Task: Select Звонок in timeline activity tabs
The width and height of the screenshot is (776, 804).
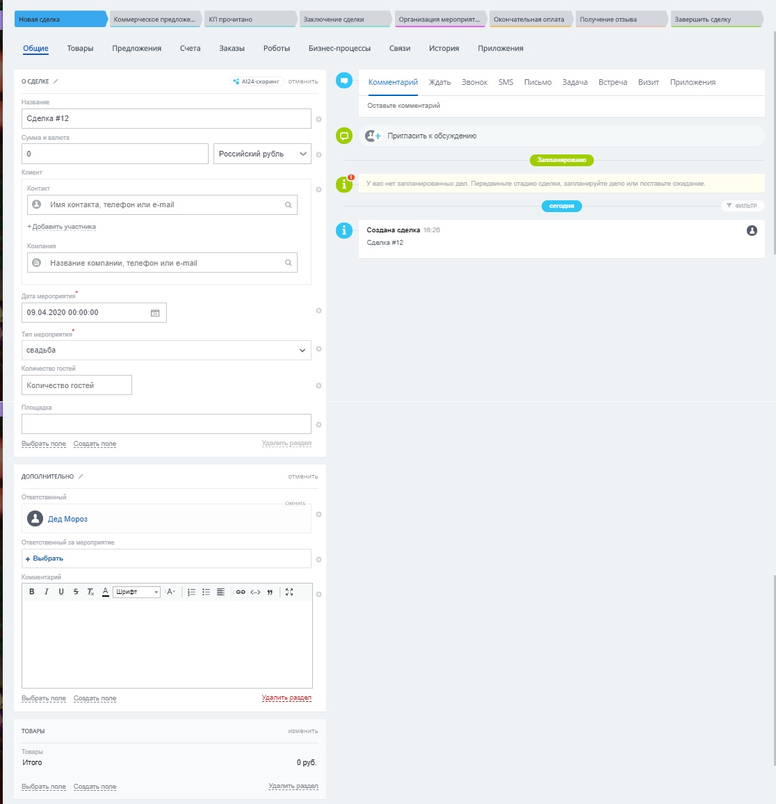Action: [x=474, y=82]
